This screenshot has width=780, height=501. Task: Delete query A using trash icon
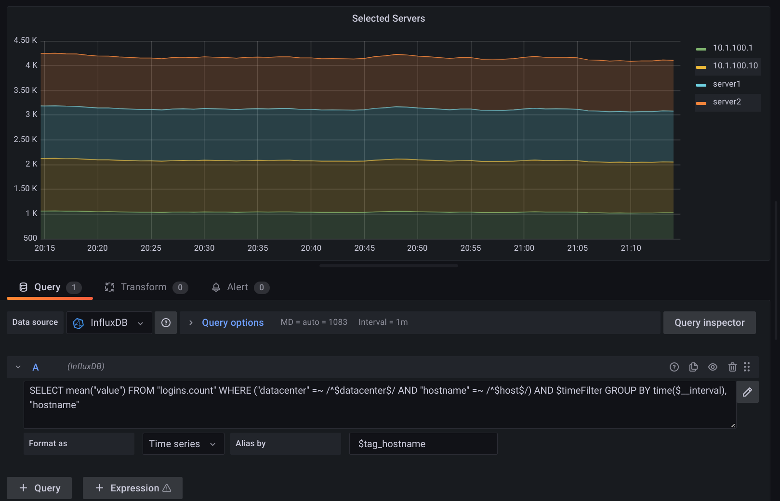[732, 367]
